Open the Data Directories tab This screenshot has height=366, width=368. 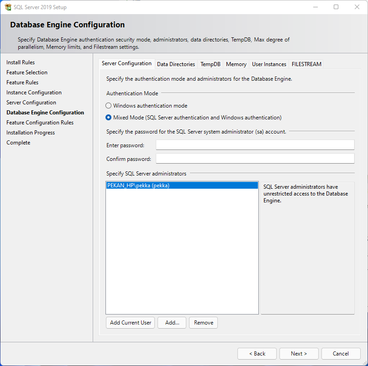tap(176, 64)
